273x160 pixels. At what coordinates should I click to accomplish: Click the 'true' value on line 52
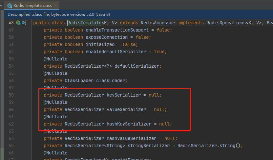click(159, 52)
